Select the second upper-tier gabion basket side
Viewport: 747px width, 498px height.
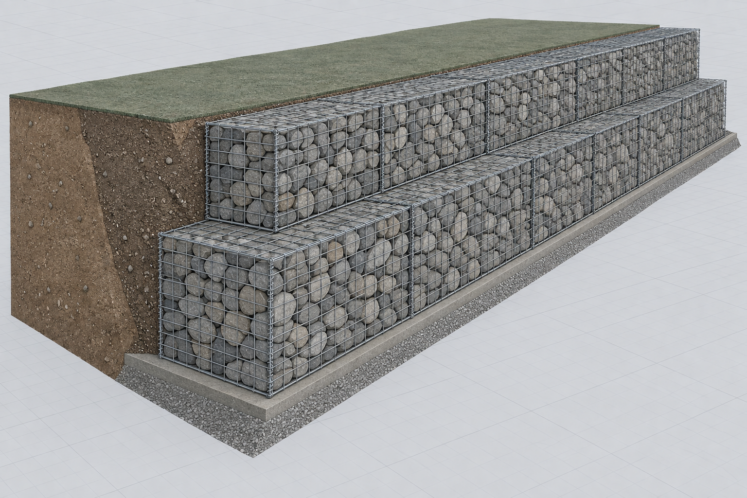[434, 135]
